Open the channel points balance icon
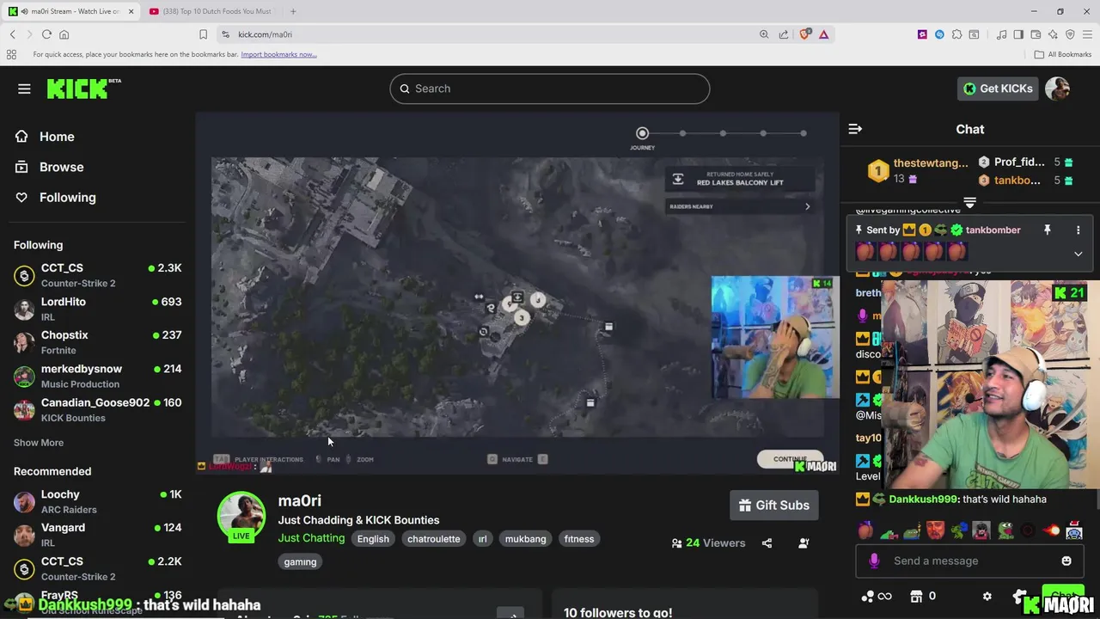1100x619 pixels. point(876,596)
